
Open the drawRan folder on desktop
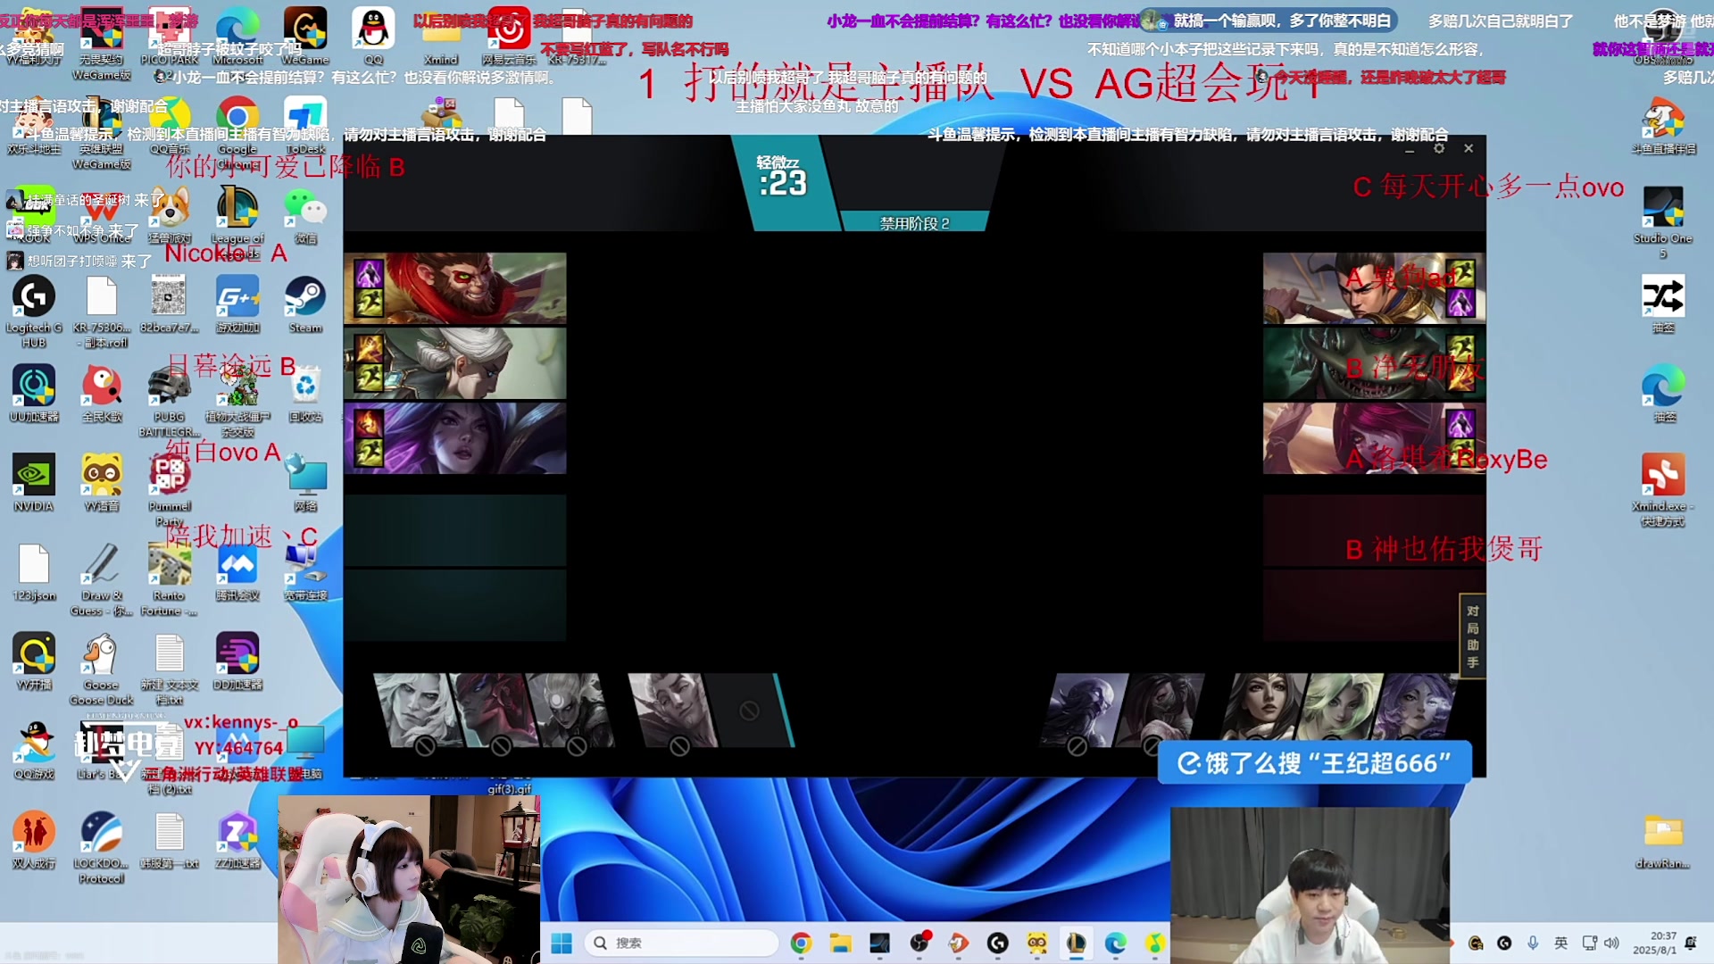(1663, 841)
